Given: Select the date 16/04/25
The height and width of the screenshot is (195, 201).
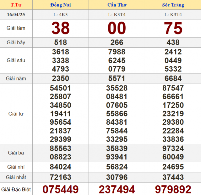Looking at the screenshot, I should click(x=16, y=15).
